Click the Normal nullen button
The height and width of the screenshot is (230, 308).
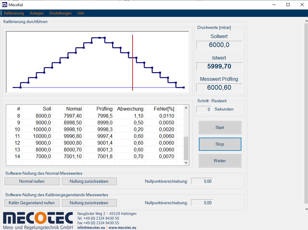(x=32, y=181)
